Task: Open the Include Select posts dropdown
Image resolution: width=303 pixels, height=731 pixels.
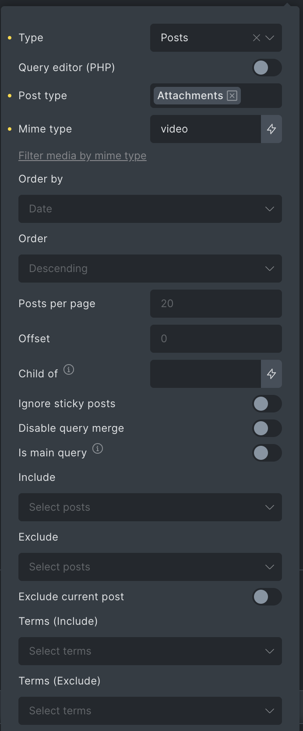Action: click(x=150, y=507)
